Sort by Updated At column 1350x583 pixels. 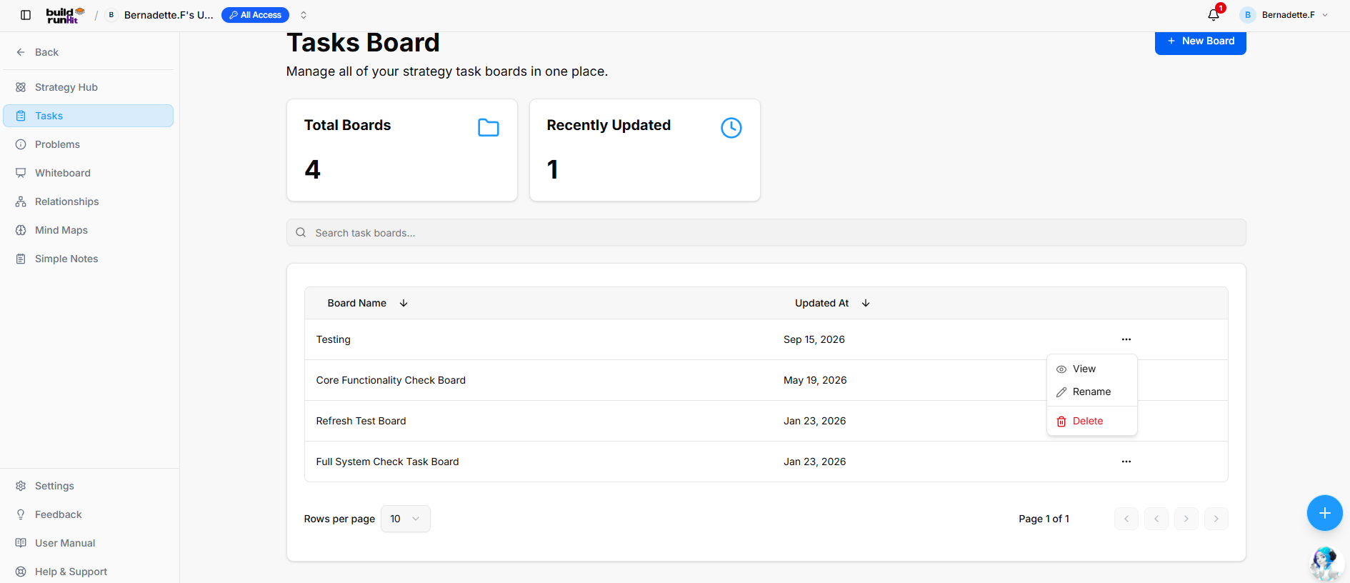832,303
